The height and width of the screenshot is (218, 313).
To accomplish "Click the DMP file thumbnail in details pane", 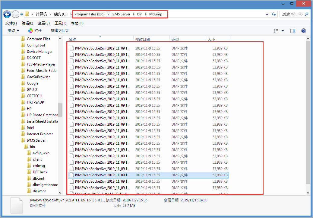I will click(17, 205).
